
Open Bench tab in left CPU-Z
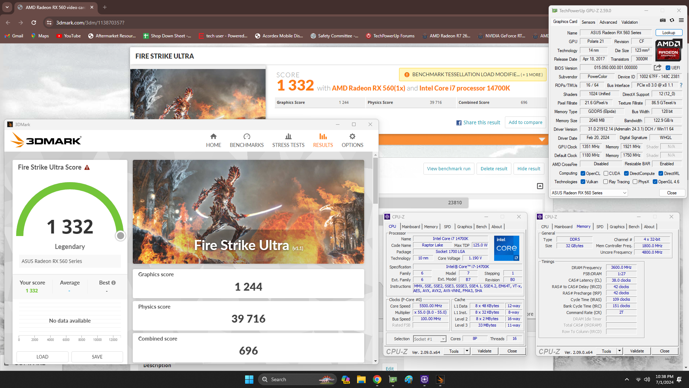click(482, 227)
